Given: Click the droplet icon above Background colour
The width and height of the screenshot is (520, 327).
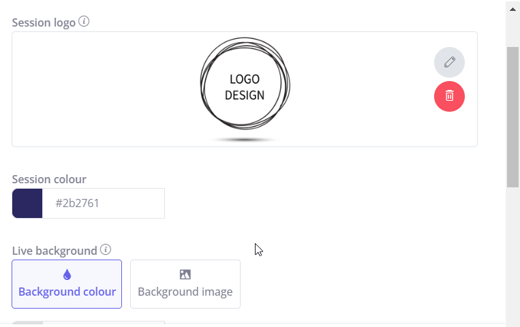Looking at the screenshot, I should click(x=67, y=275).
